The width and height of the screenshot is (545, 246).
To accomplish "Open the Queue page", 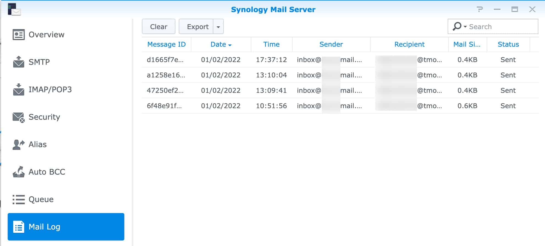I will (66, 199).
